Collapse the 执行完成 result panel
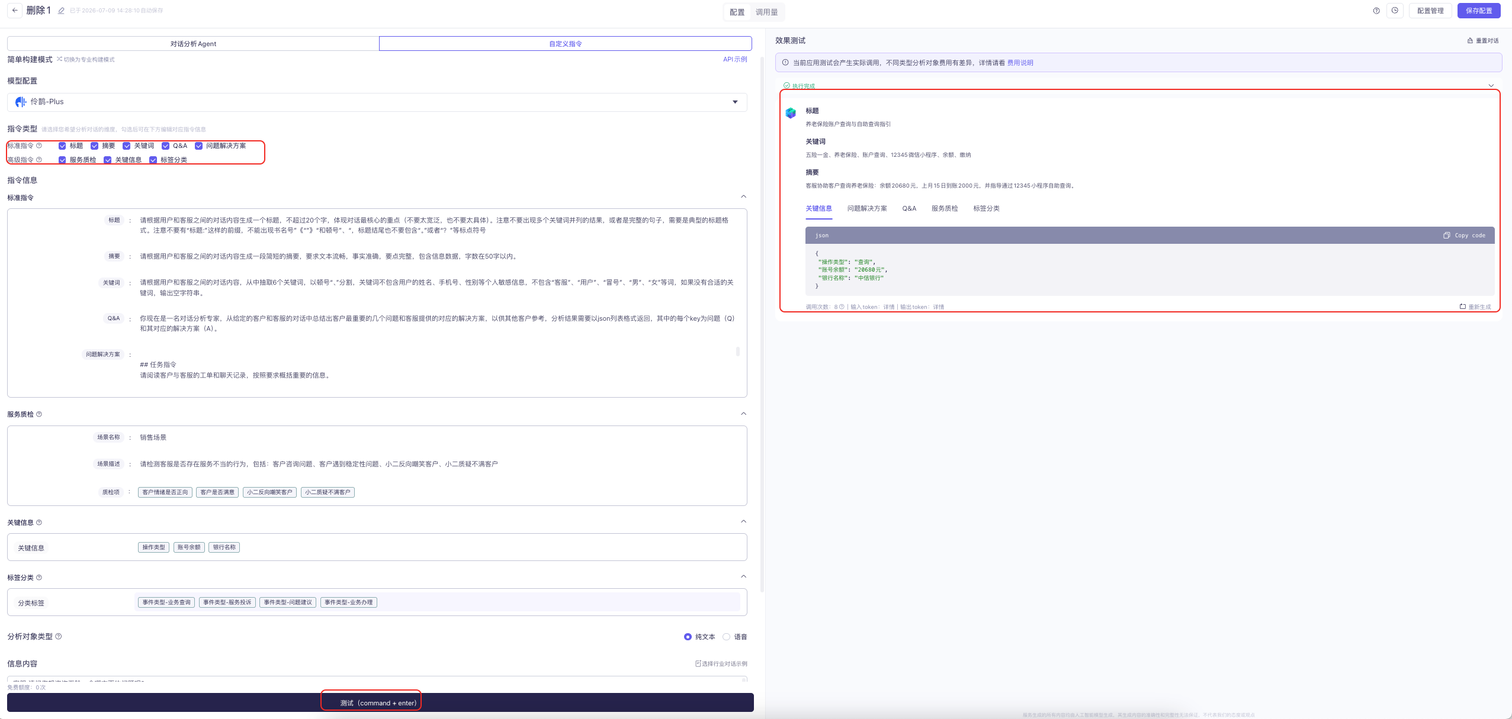This screenshot has width=1512, height=719. pyautogui.click(x=1491, y=85)
